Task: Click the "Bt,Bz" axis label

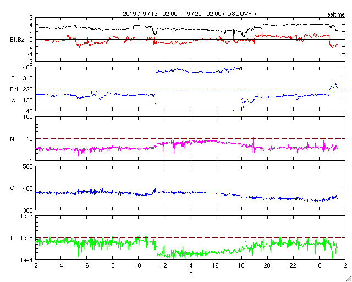Action: coord(17,40)
